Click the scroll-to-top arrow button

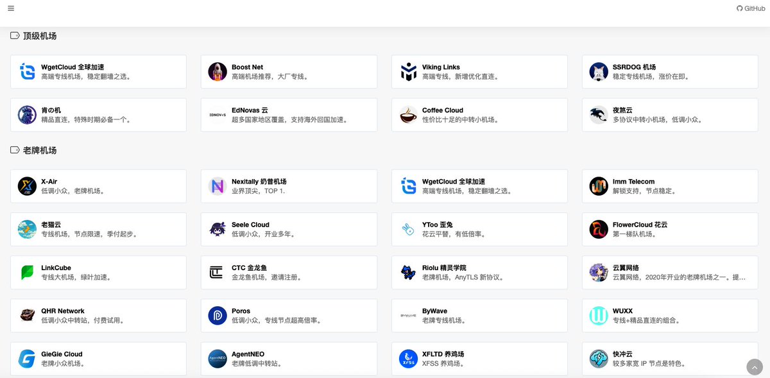click(755, 367)
